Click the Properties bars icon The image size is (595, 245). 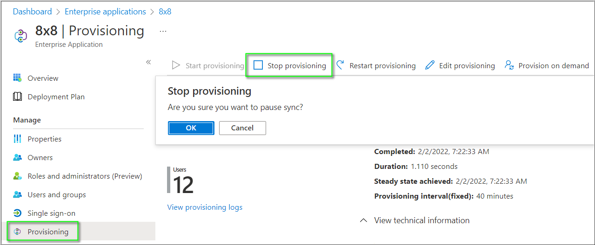[17, 139]
